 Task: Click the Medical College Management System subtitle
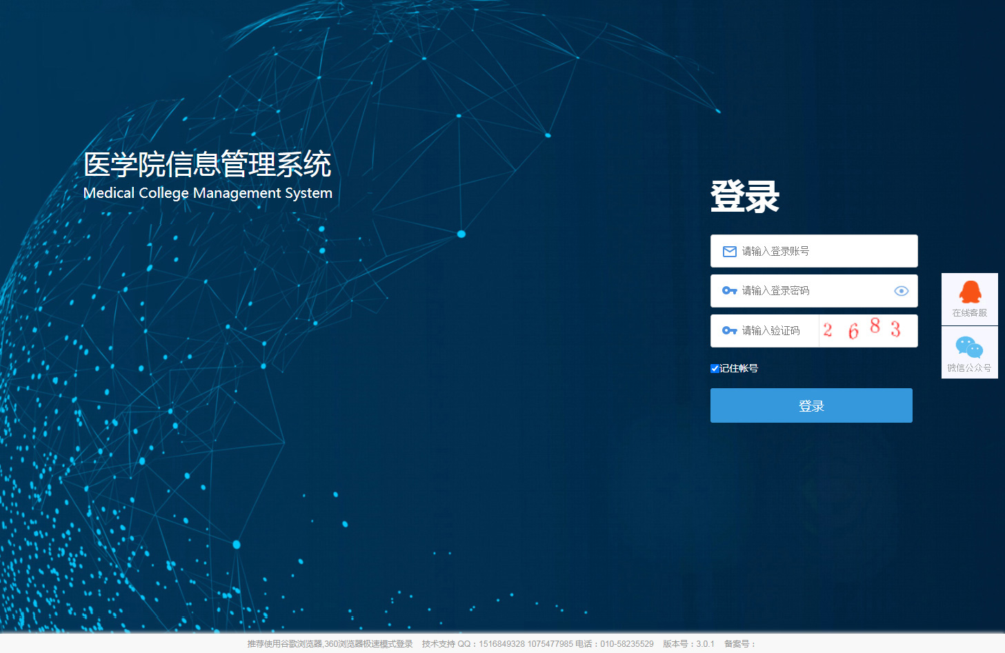[208, 193]
